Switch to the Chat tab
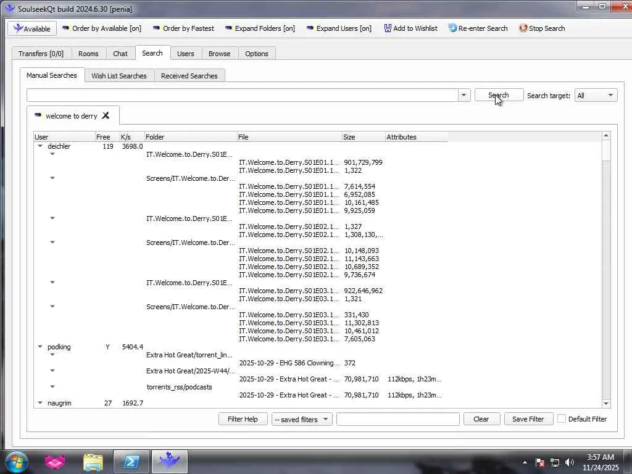The height and width of the screenshot is (474, 632). pyautogui.click(x=120, y=54)
